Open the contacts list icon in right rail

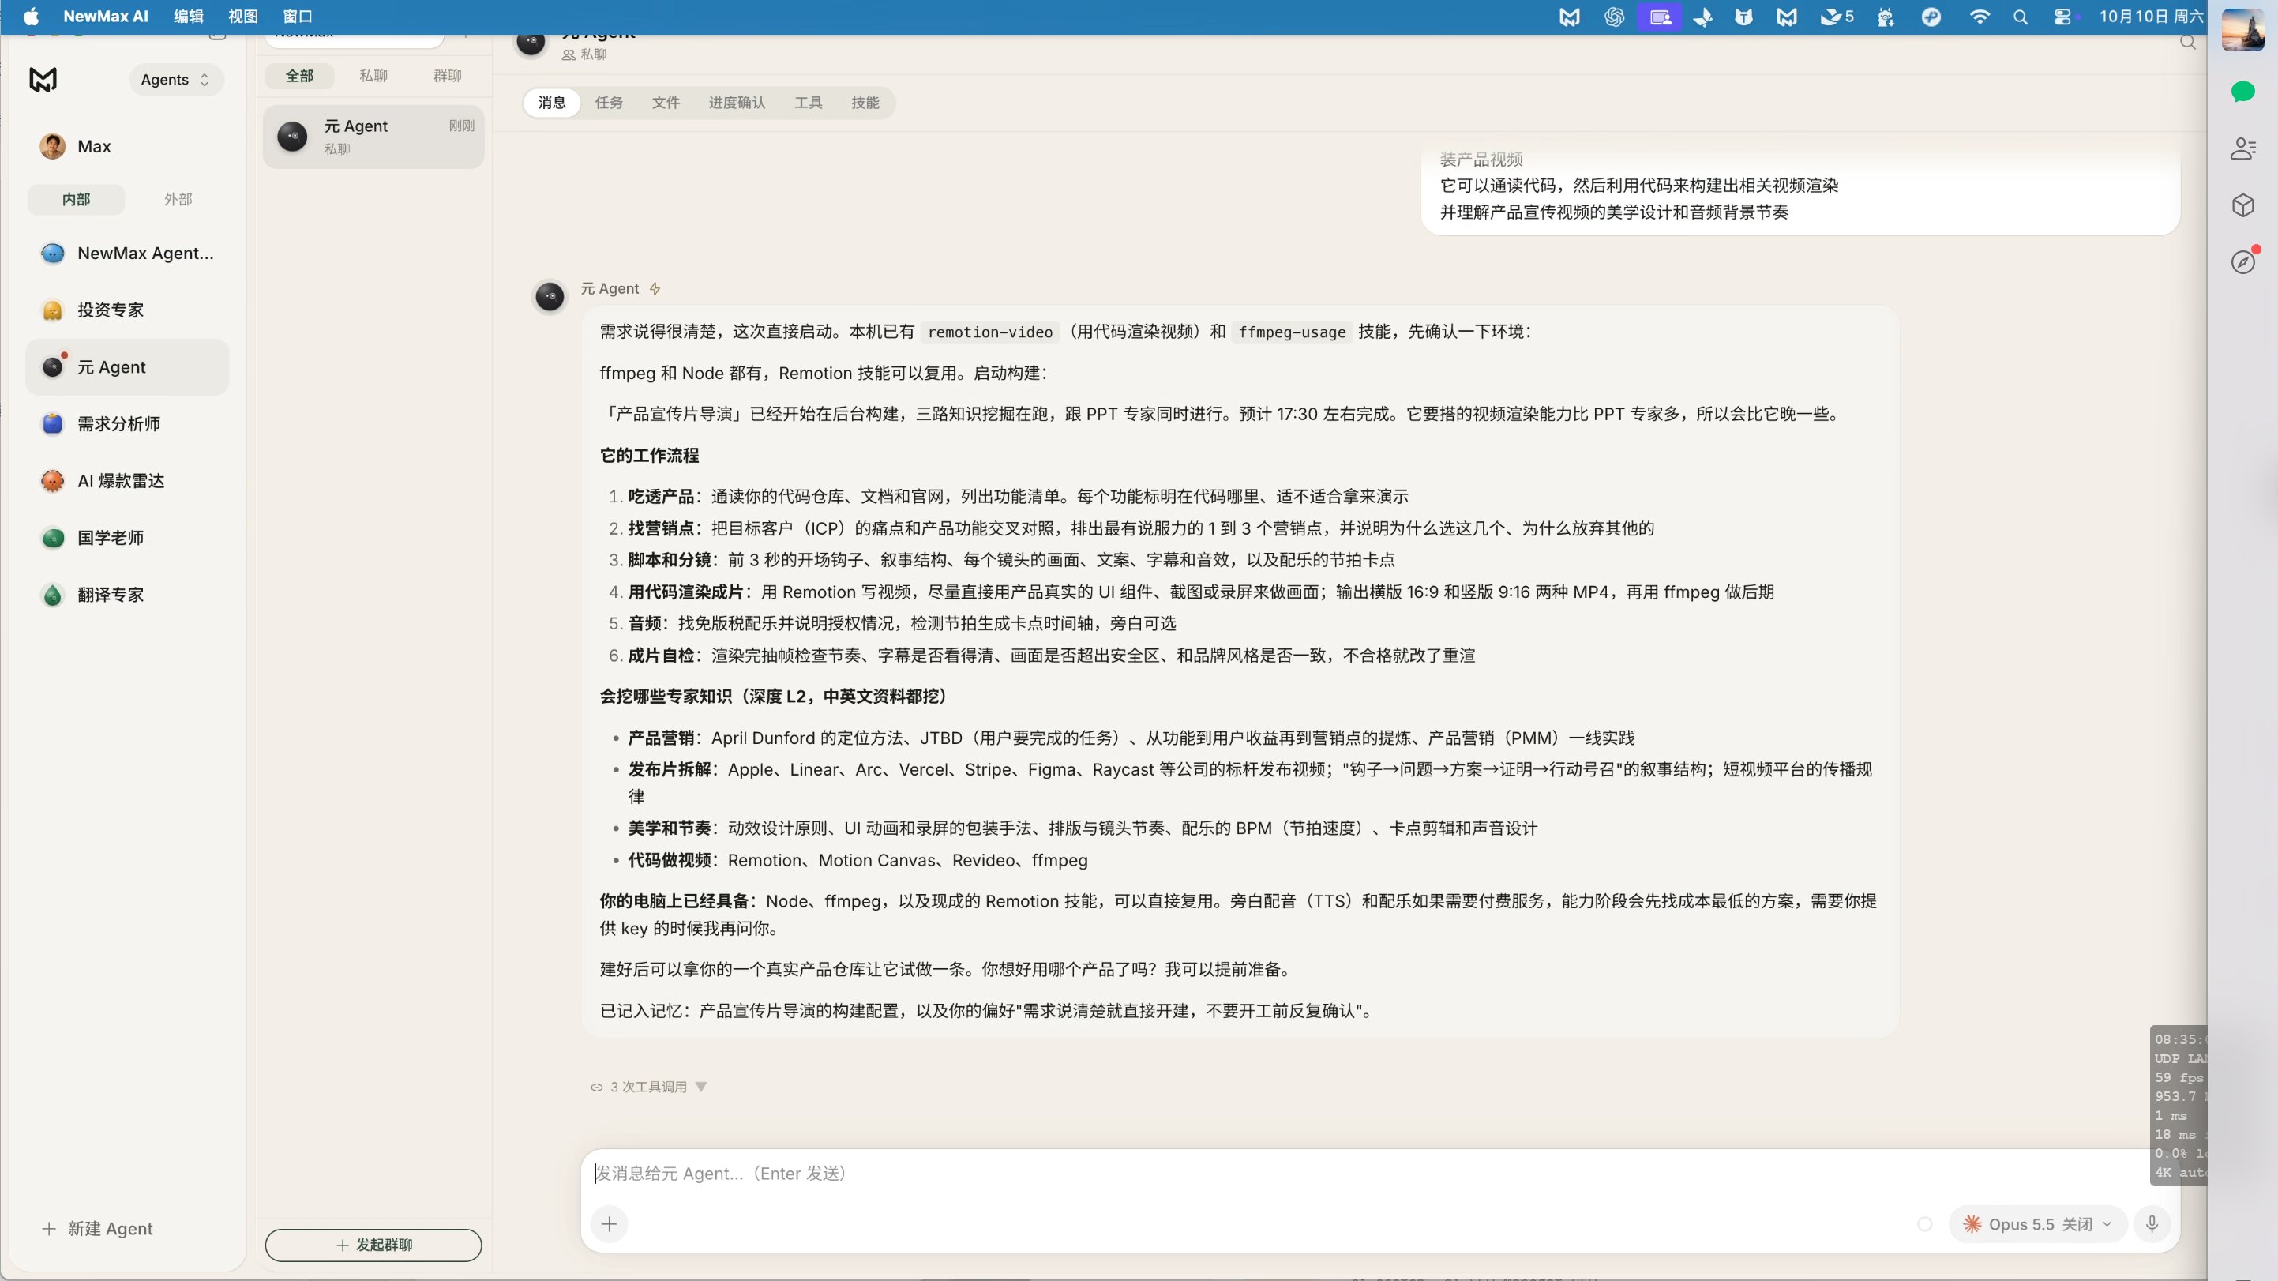(x=2242, y=148)
